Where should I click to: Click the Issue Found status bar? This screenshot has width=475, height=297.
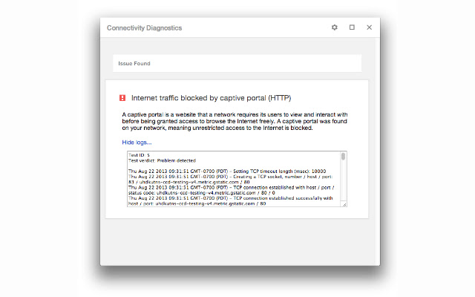(237, 63)
